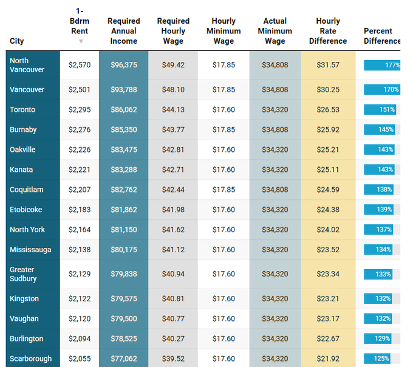Select Coquitlam's $34,808 actual minimum wage
The width and height of the screenshot is (413, 367).
[x=275, y=190]
